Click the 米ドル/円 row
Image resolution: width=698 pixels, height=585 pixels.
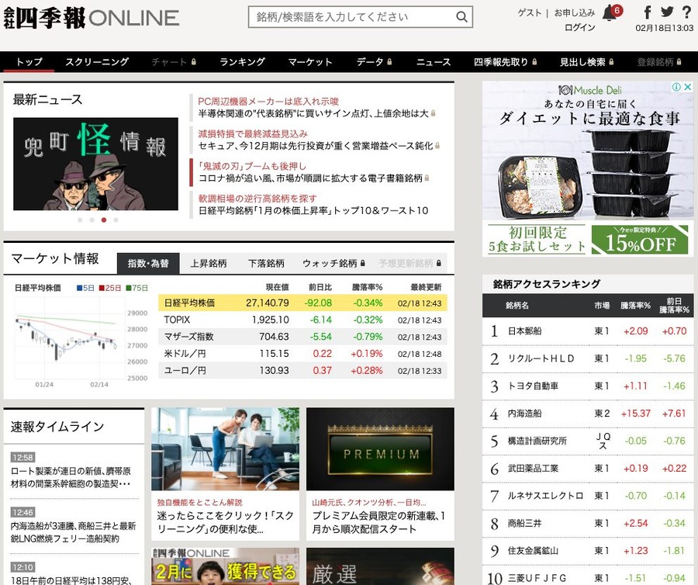click(x=302, y=354)
